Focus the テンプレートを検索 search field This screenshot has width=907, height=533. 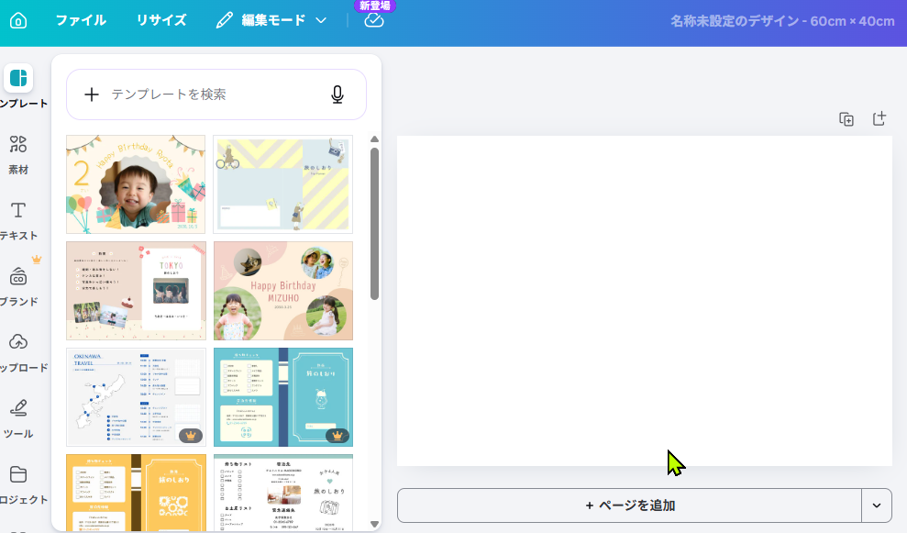coord(216,94)
